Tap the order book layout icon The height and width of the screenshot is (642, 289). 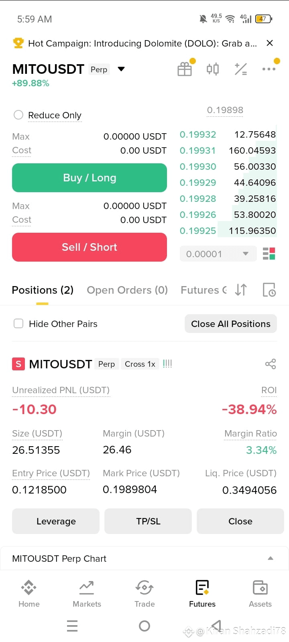(x=269, y=254)
